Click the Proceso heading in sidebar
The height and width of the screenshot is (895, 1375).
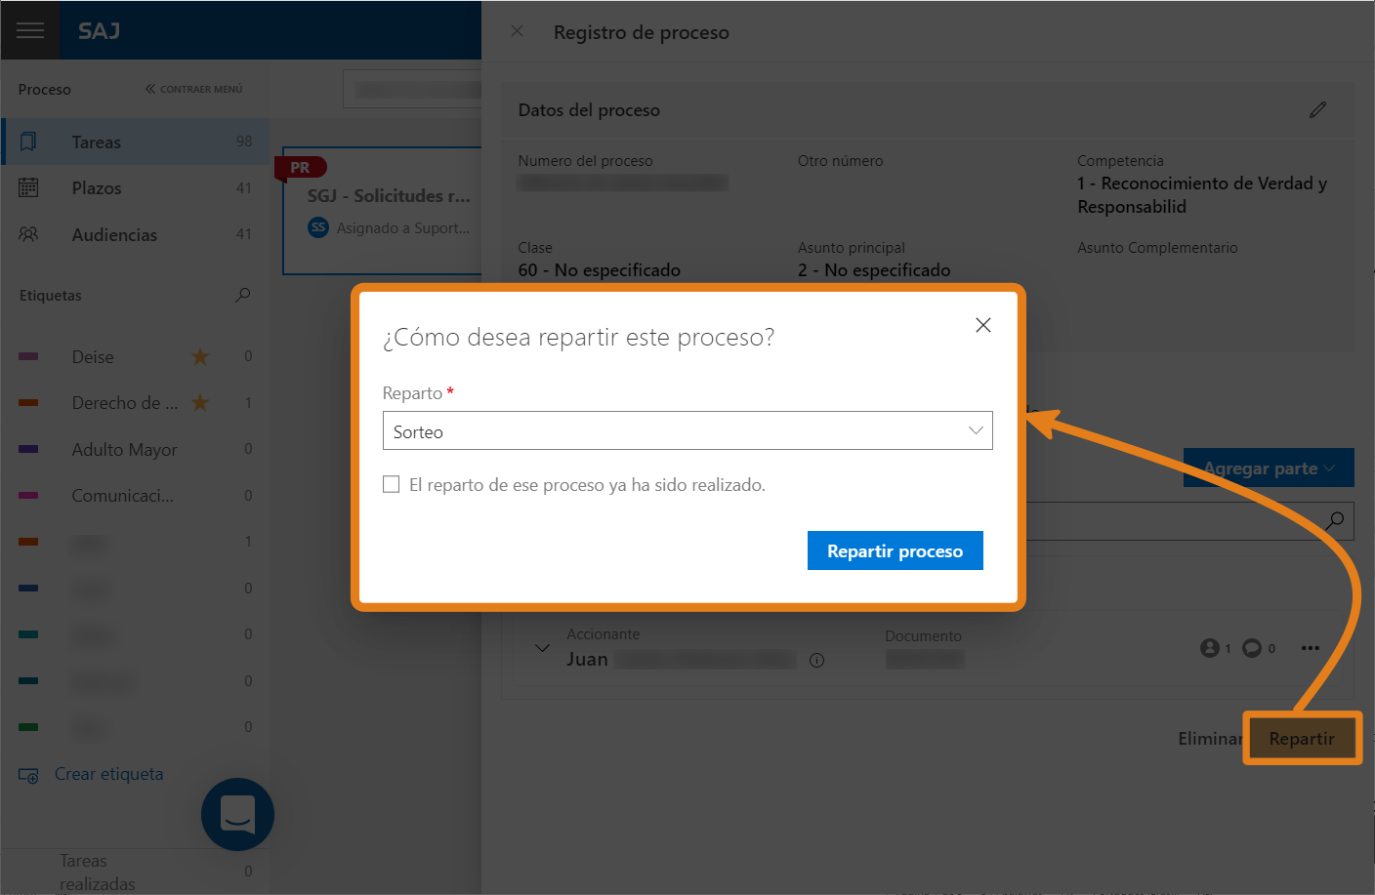[x=44, y=89]
